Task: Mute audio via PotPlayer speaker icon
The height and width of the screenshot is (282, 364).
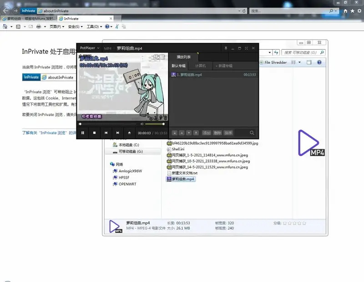Action: [x=142, y=124]
